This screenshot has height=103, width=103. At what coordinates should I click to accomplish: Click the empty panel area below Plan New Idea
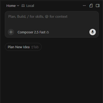[x=52, y=76]
